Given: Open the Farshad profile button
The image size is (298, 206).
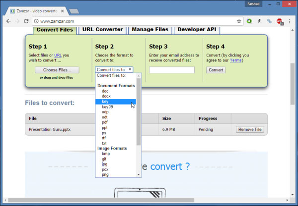Looking at the screenshot, I should pos(253,4).
